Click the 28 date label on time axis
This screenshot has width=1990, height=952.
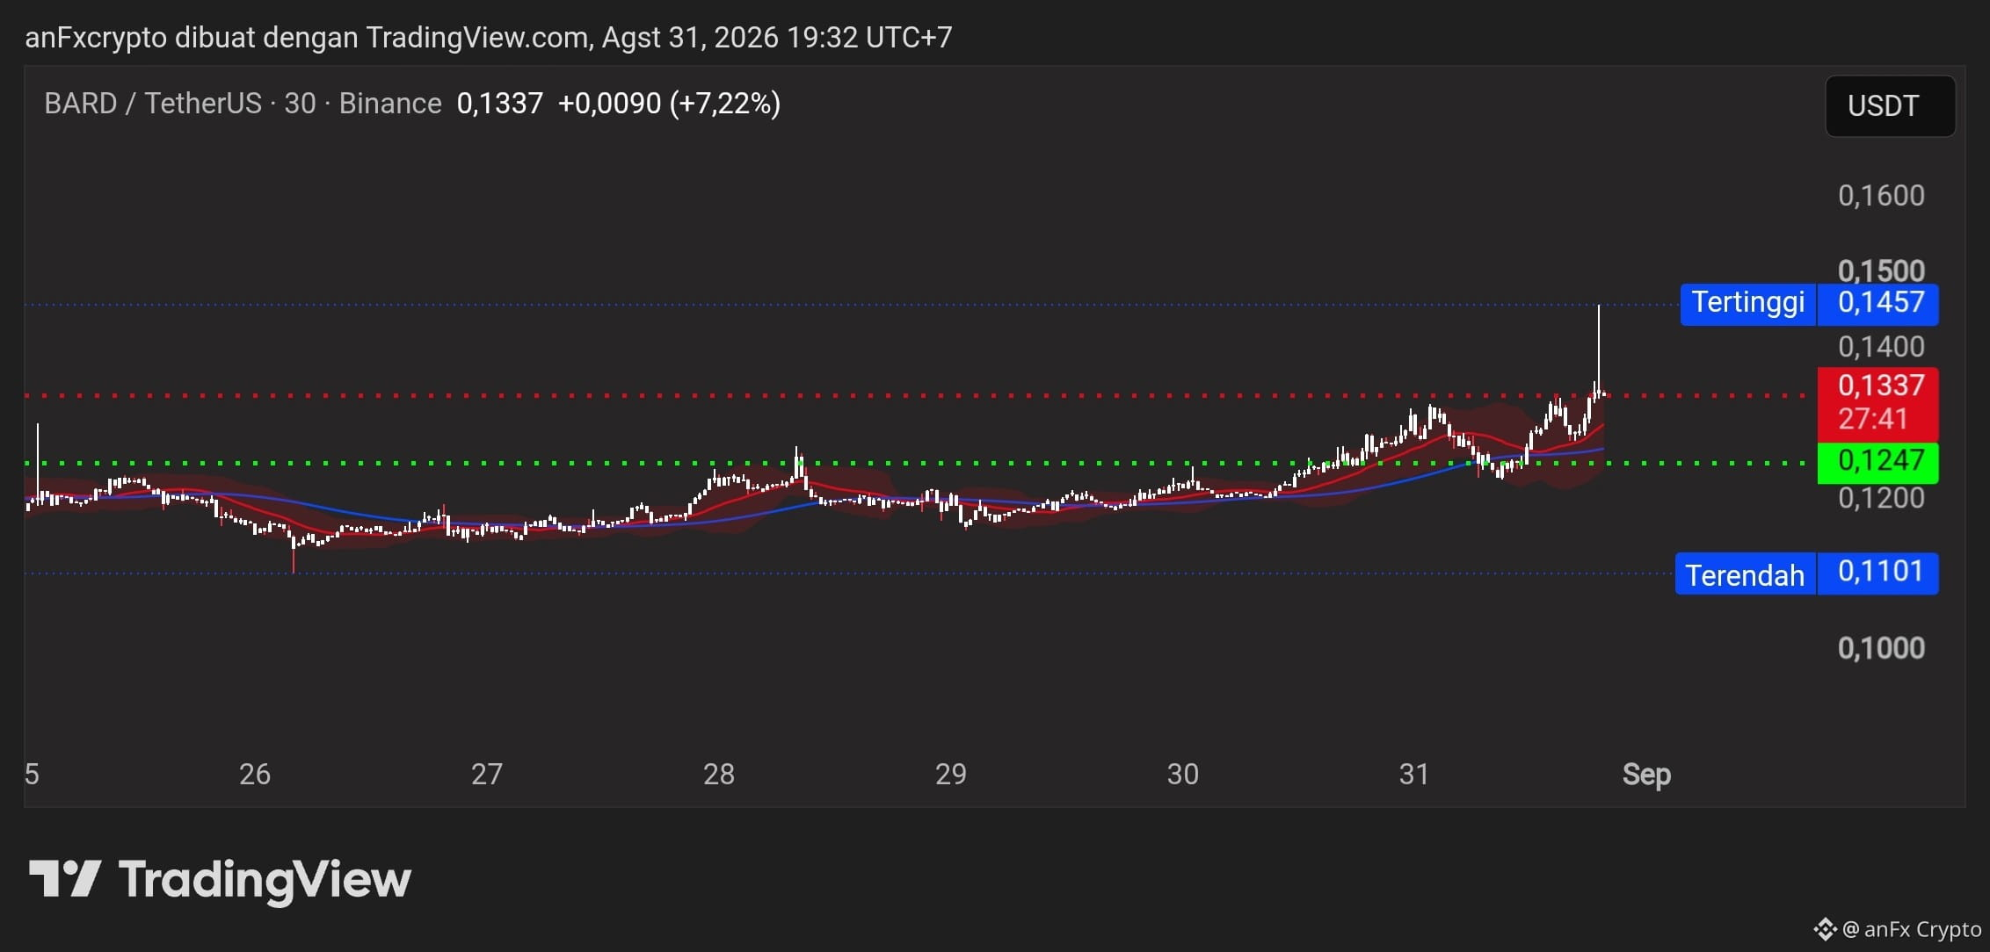(719, 774)
